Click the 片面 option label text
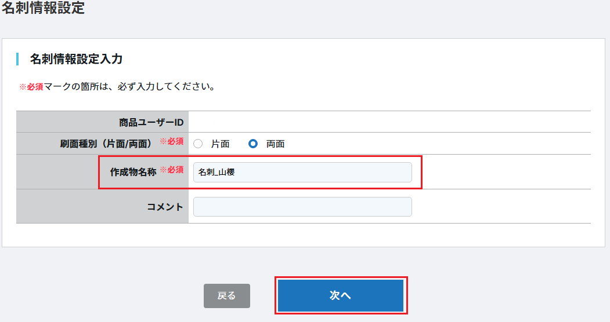Viewport: 610px width, 322px height. click(x=221, y=144)
